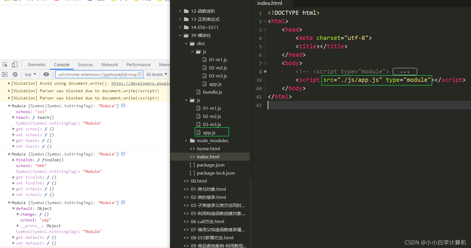Screen dimensions: 471x248
Task: Collapse the html tag fold on line 2
Action: pos(265,21)
